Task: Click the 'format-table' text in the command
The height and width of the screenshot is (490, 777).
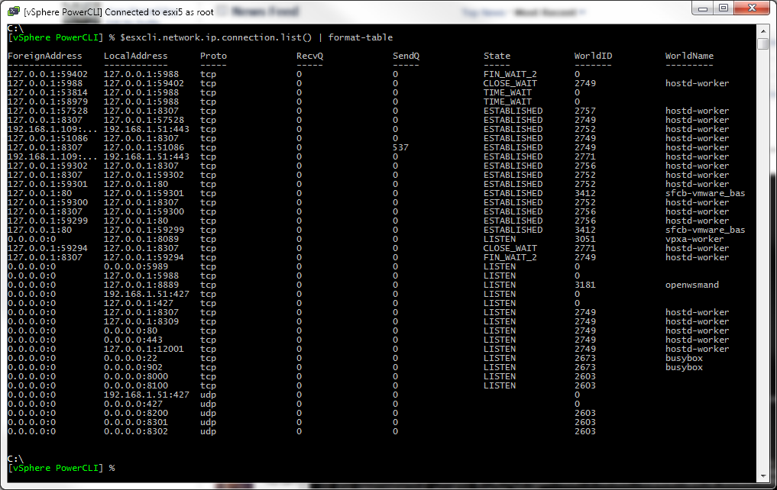Action: (x=361, y=37)
